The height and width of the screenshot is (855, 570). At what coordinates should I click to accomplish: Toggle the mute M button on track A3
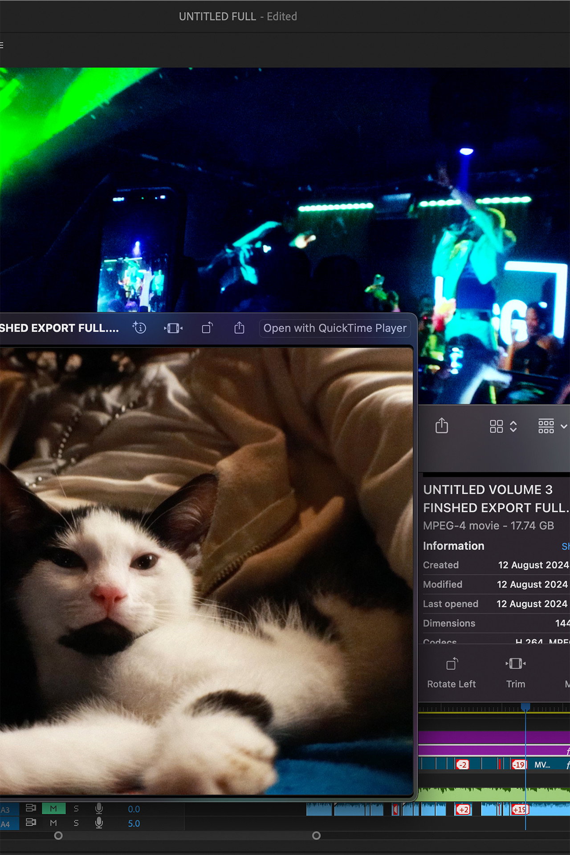(53, 809)
